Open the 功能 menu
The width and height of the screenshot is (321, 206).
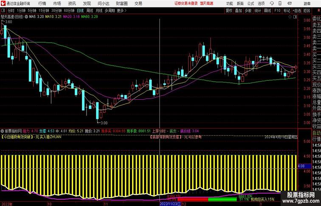tap(229, 3)
